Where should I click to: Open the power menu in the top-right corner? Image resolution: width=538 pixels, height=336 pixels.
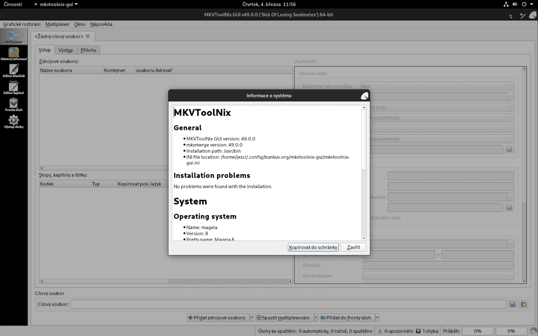click(x=524, y=4)
